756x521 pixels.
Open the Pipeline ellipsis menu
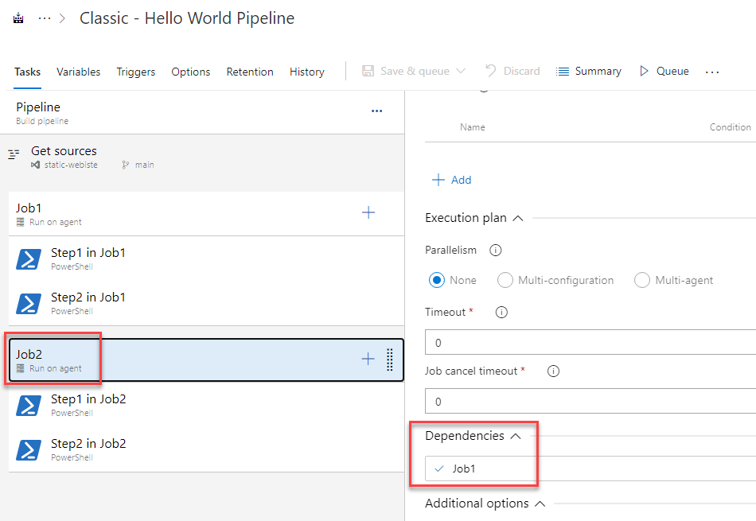coord(376,111)
